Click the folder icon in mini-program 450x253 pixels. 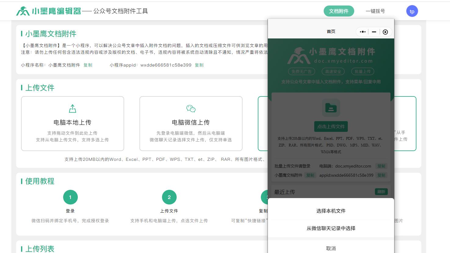click(x=331, y=108)
